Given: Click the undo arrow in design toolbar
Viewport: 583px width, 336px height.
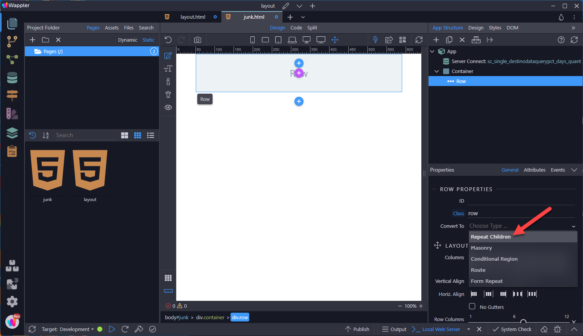Looking at the screenshot, I should (168, 40).
